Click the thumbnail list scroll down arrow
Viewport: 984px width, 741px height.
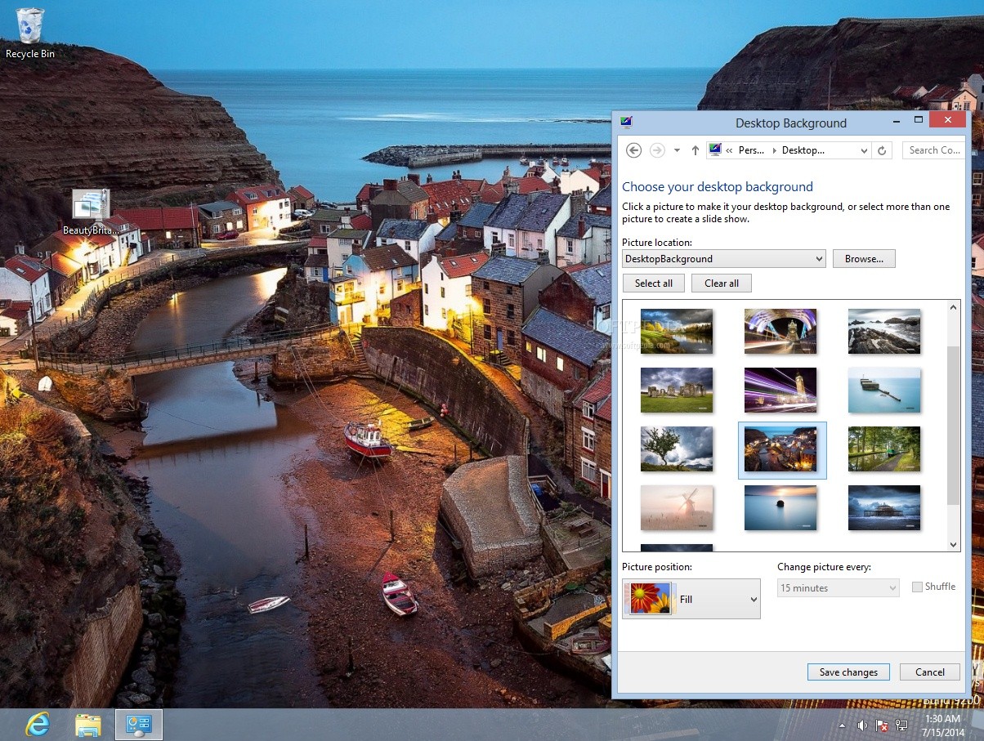(x=953, y=545)
